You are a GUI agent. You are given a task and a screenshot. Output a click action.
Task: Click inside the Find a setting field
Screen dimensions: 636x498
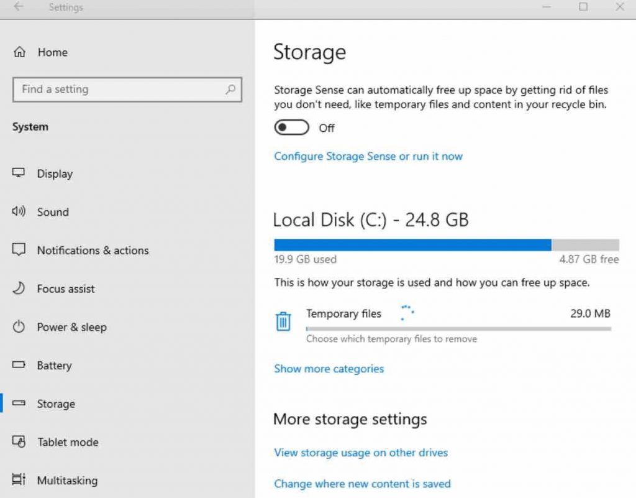click(112, 90)
